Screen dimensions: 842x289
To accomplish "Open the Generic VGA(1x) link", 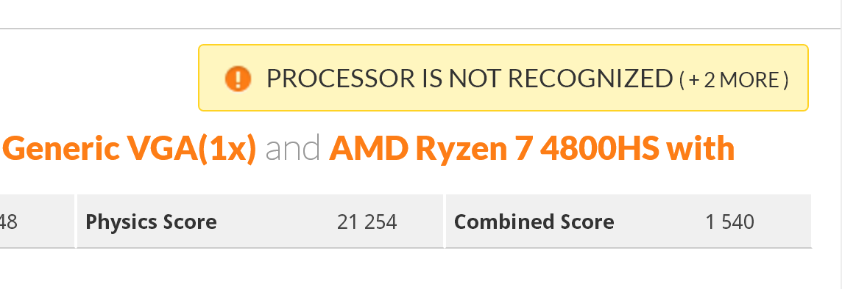I will pos(130,148).
